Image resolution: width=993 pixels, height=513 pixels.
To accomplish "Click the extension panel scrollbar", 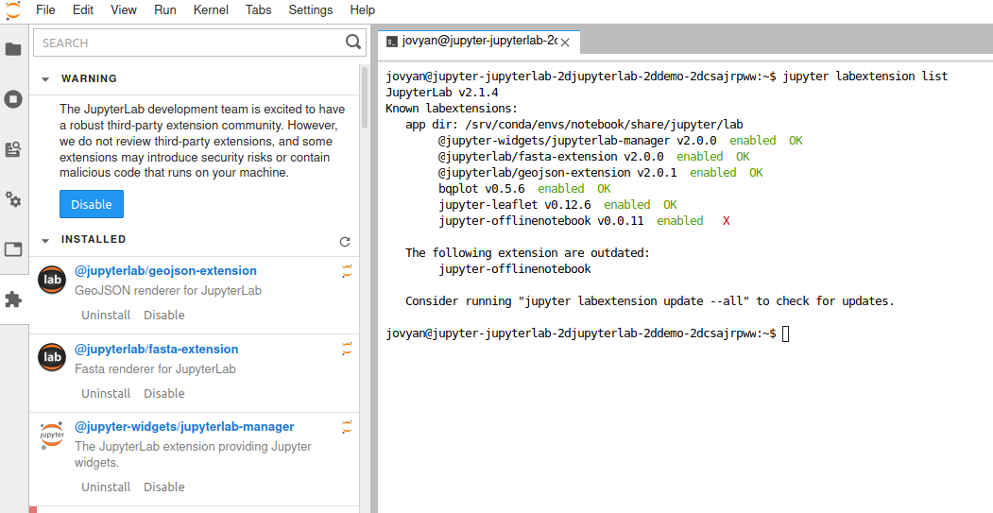I will coord(364,98).
